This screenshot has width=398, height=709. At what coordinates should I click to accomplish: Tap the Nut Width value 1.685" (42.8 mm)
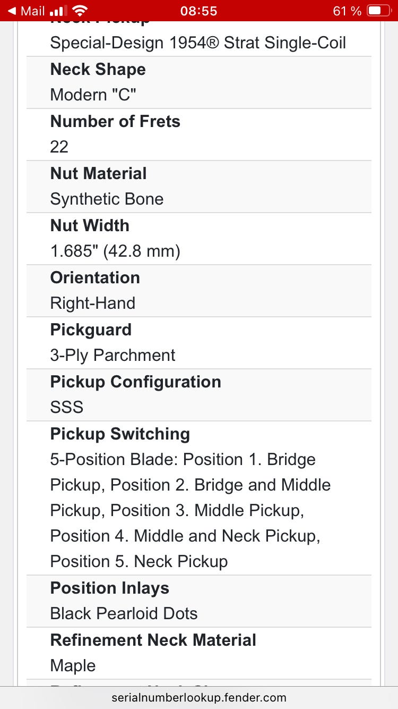click(115, 251)
